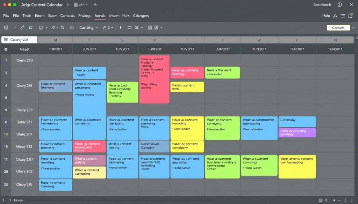Image resolution: width=358 pixels, height=204 pixels.
Task: Click the previous arrow in the bottom bar
Action: tap(3, 200)
